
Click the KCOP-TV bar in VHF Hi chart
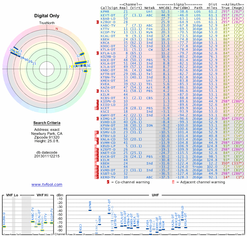click(52, 222)
